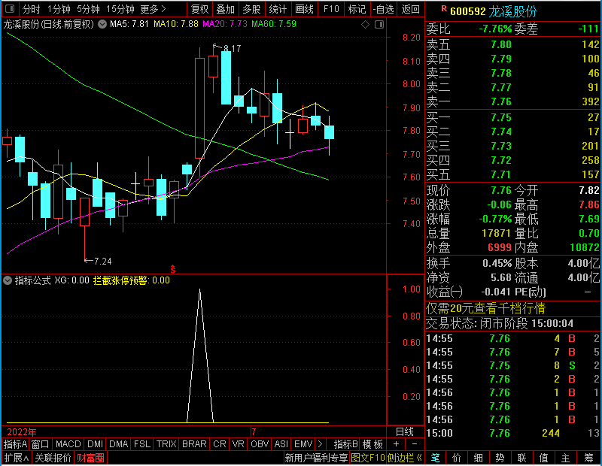The height and width of the screenshot is (466, 602).
Task: Click the 标记 mark button
Action: (357, 9)
